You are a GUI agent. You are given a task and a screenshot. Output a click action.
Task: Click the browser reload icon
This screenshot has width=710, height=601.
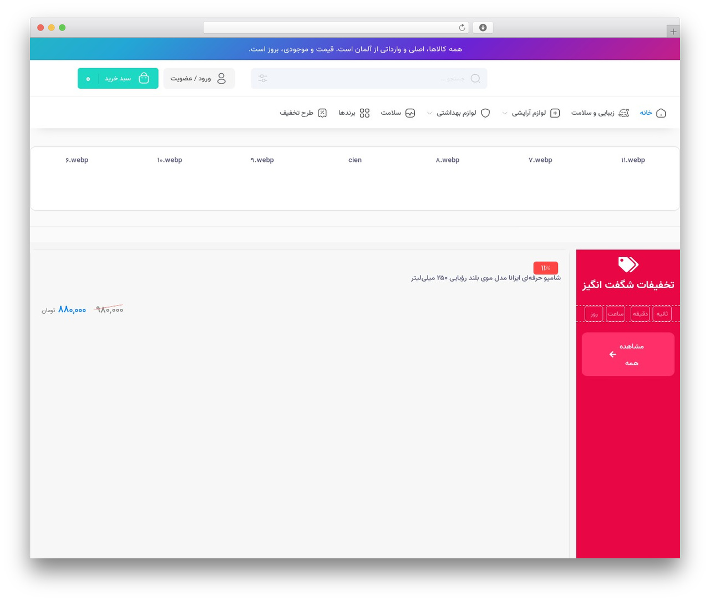(462, 28)
